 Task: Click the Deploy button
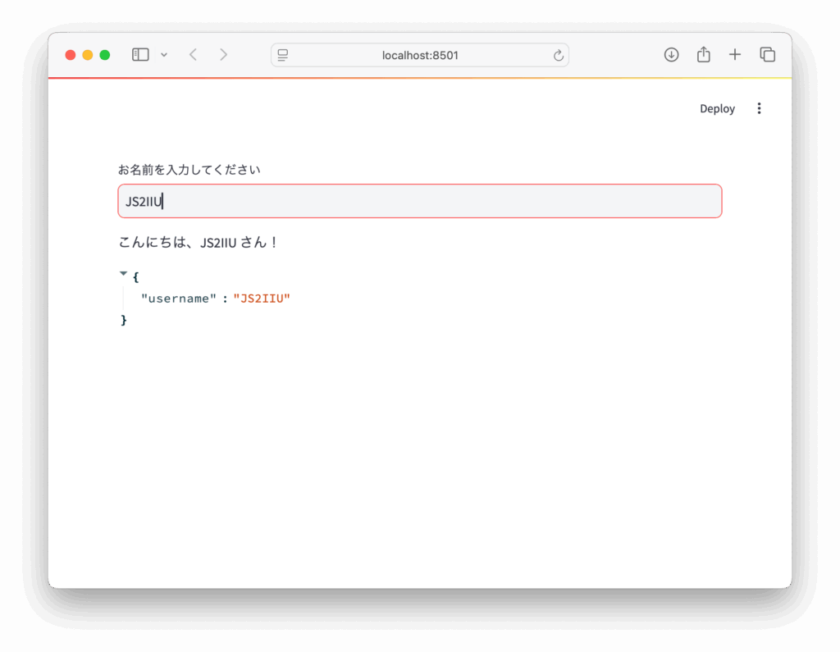[717, 107]
